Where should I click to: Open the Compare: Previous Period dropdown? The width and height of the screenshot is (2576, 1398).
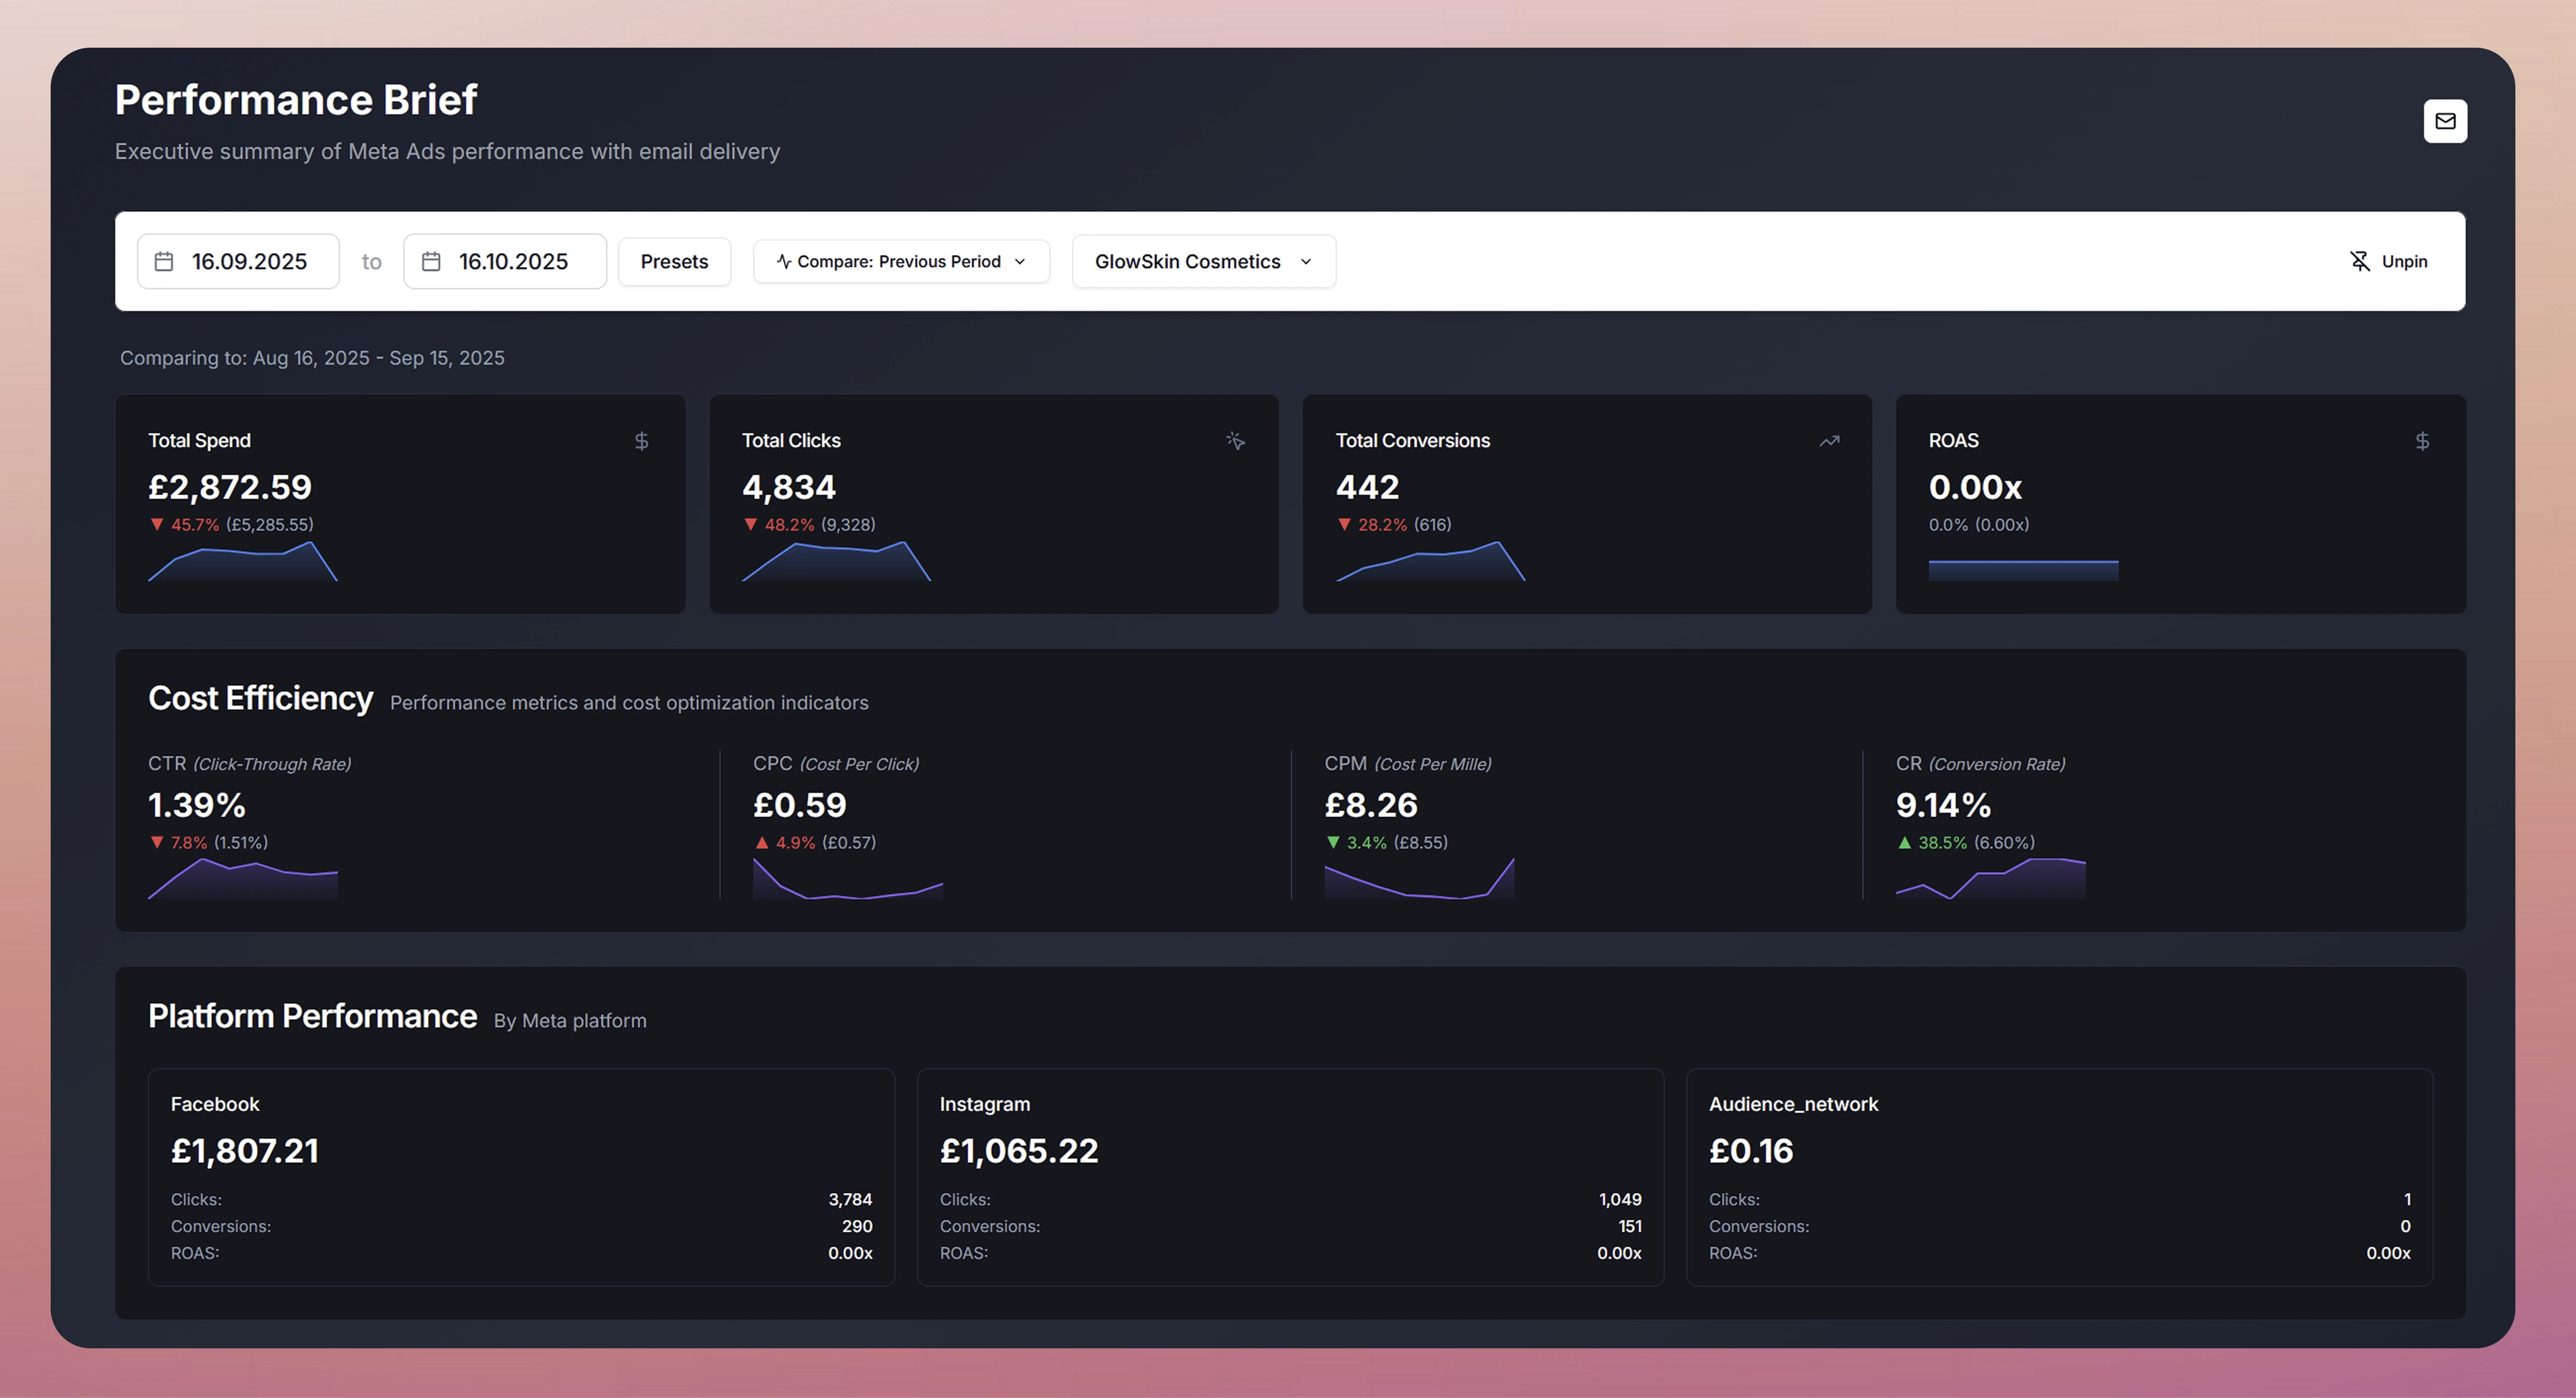click(900, 261)
